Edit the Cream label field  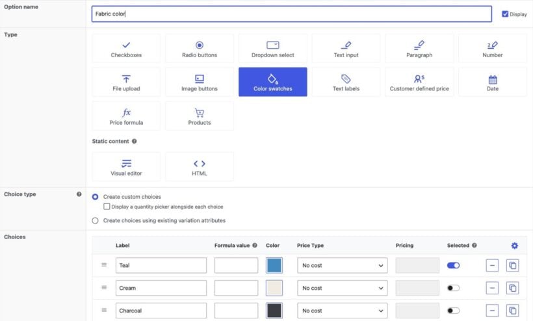click(161, 288)
